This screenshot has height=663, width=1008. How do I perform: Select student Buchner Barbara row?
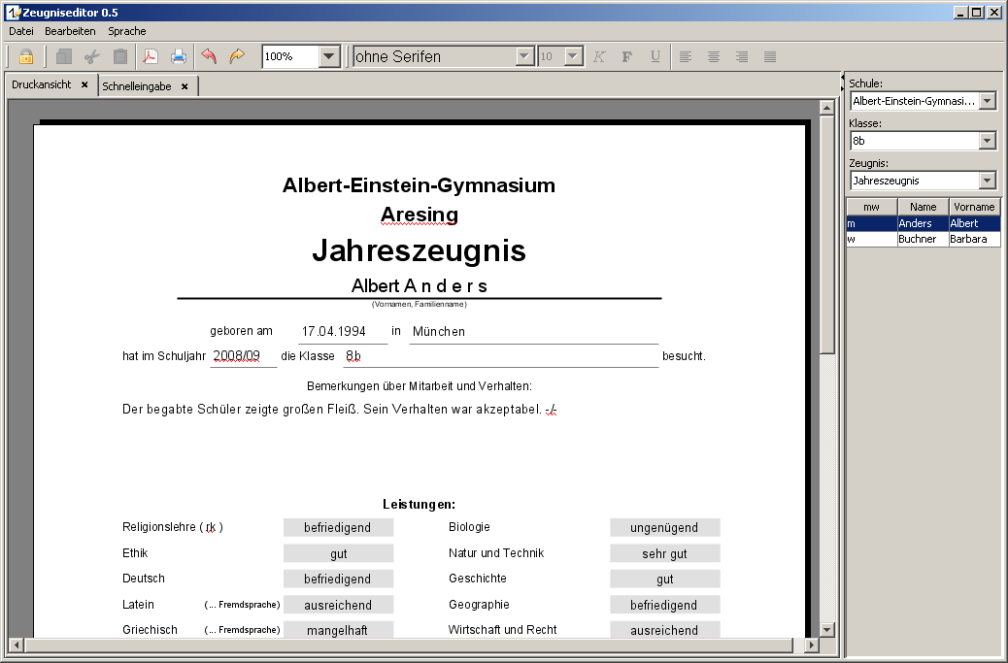923,239
